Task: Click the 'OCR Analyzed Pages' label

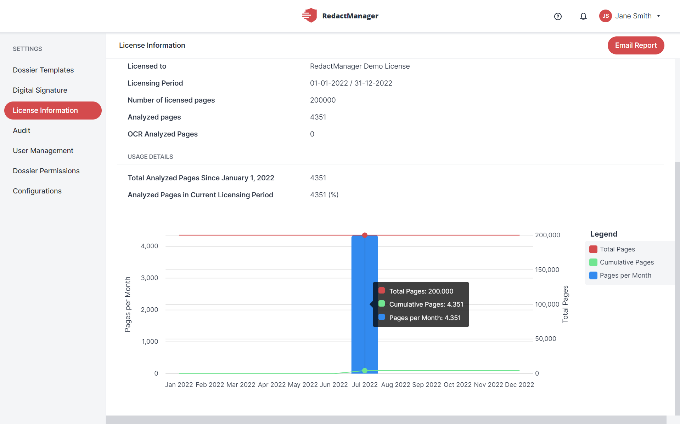Action: coord(163,134)
